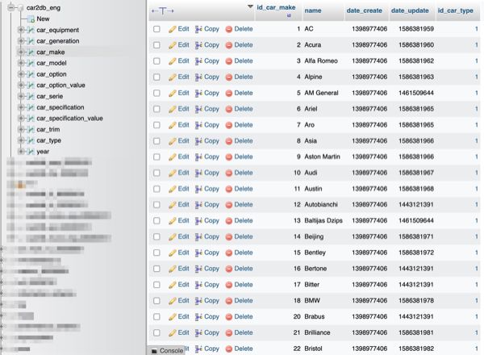This screenshot has height=355, width=484.
Task: Select the Alfa Romeo row checkbox
Action: click(x=156, y=61)
